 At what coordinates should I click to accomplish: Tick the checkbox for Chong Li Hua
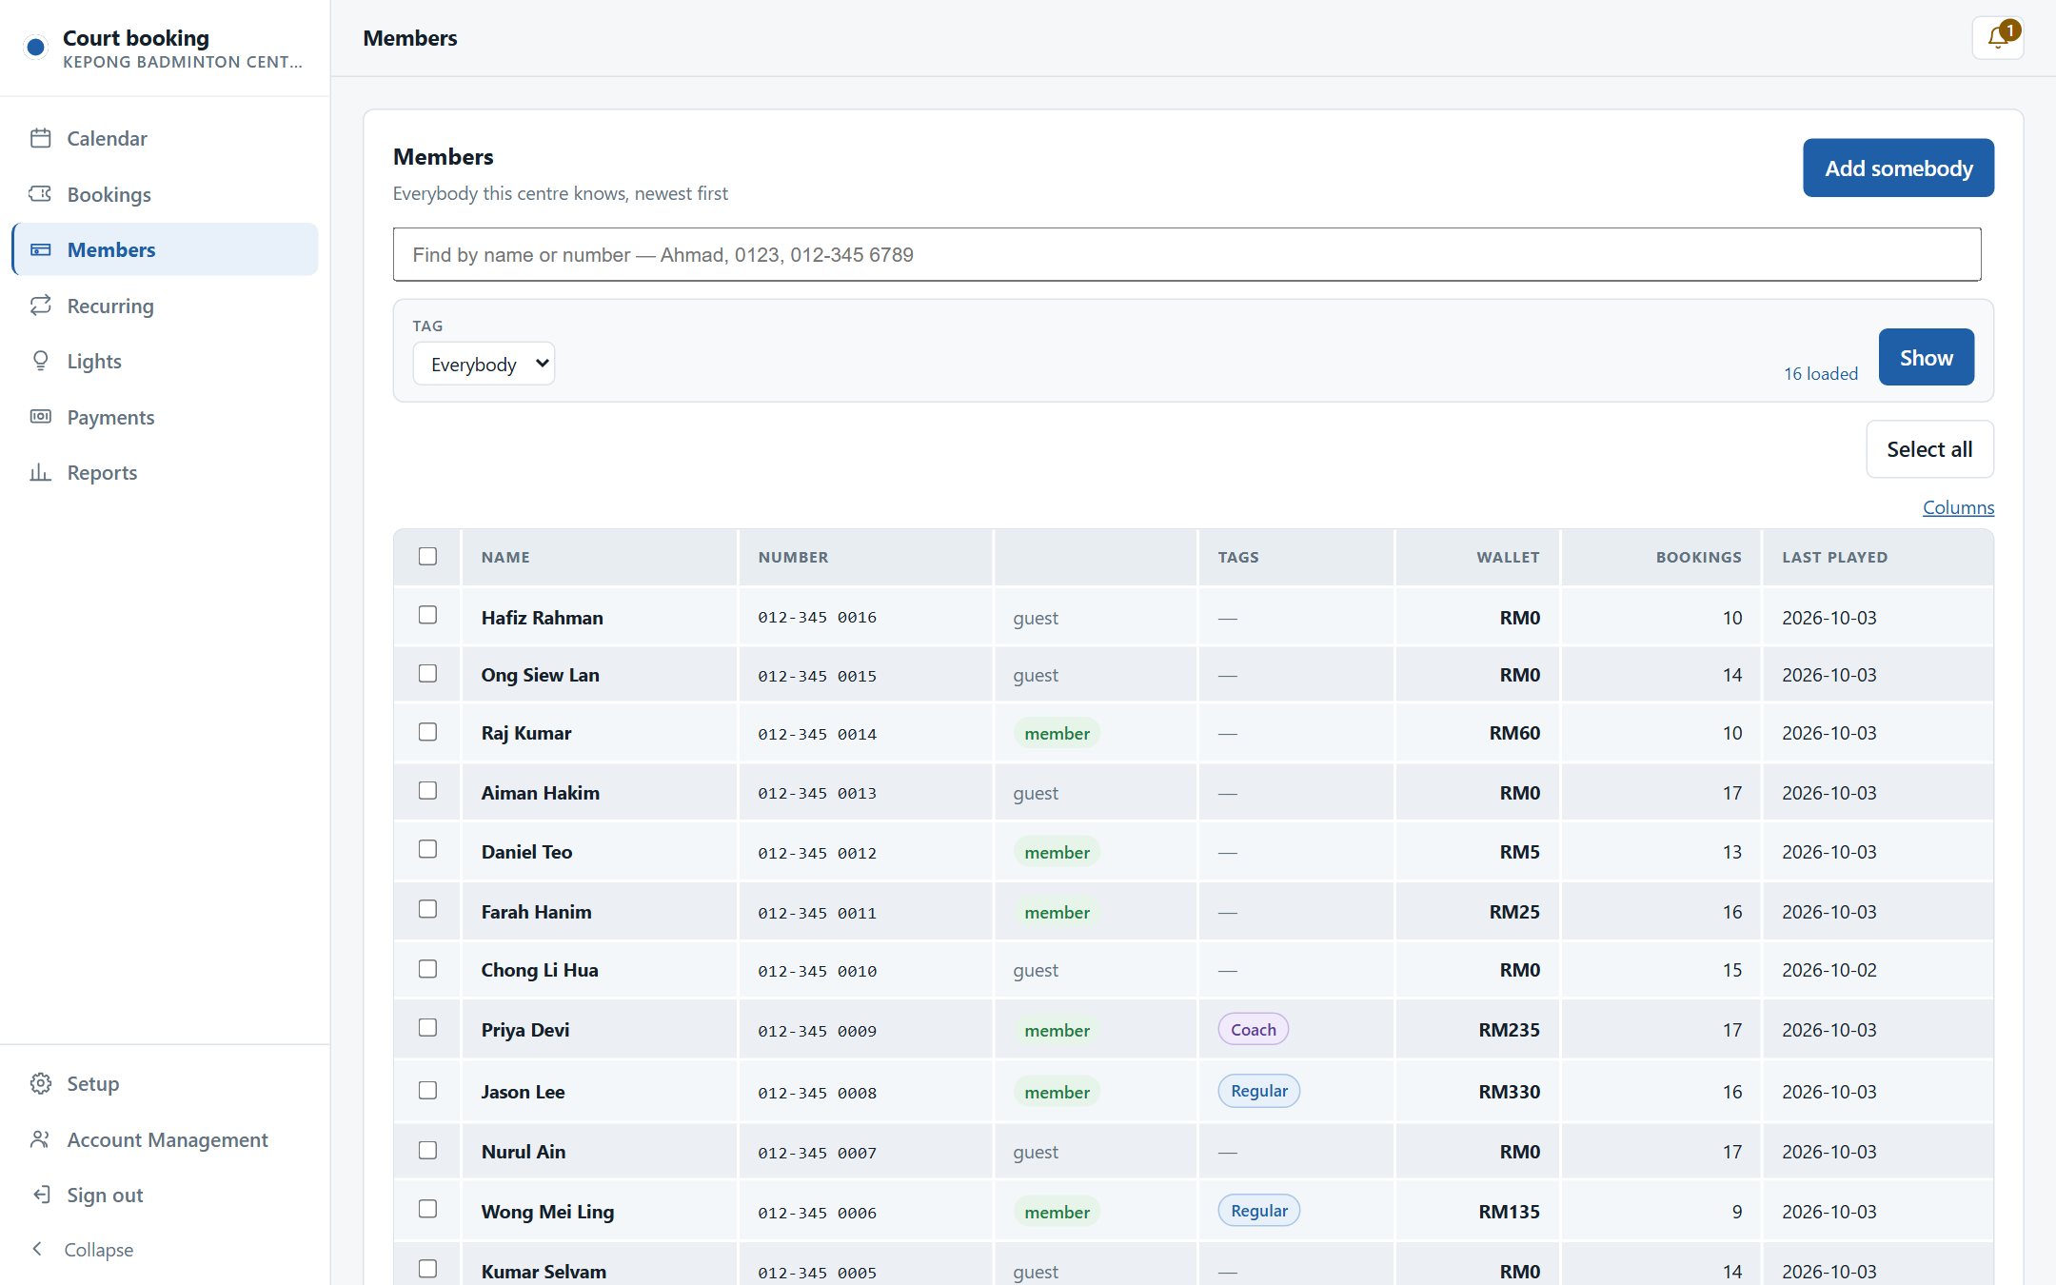427,968
